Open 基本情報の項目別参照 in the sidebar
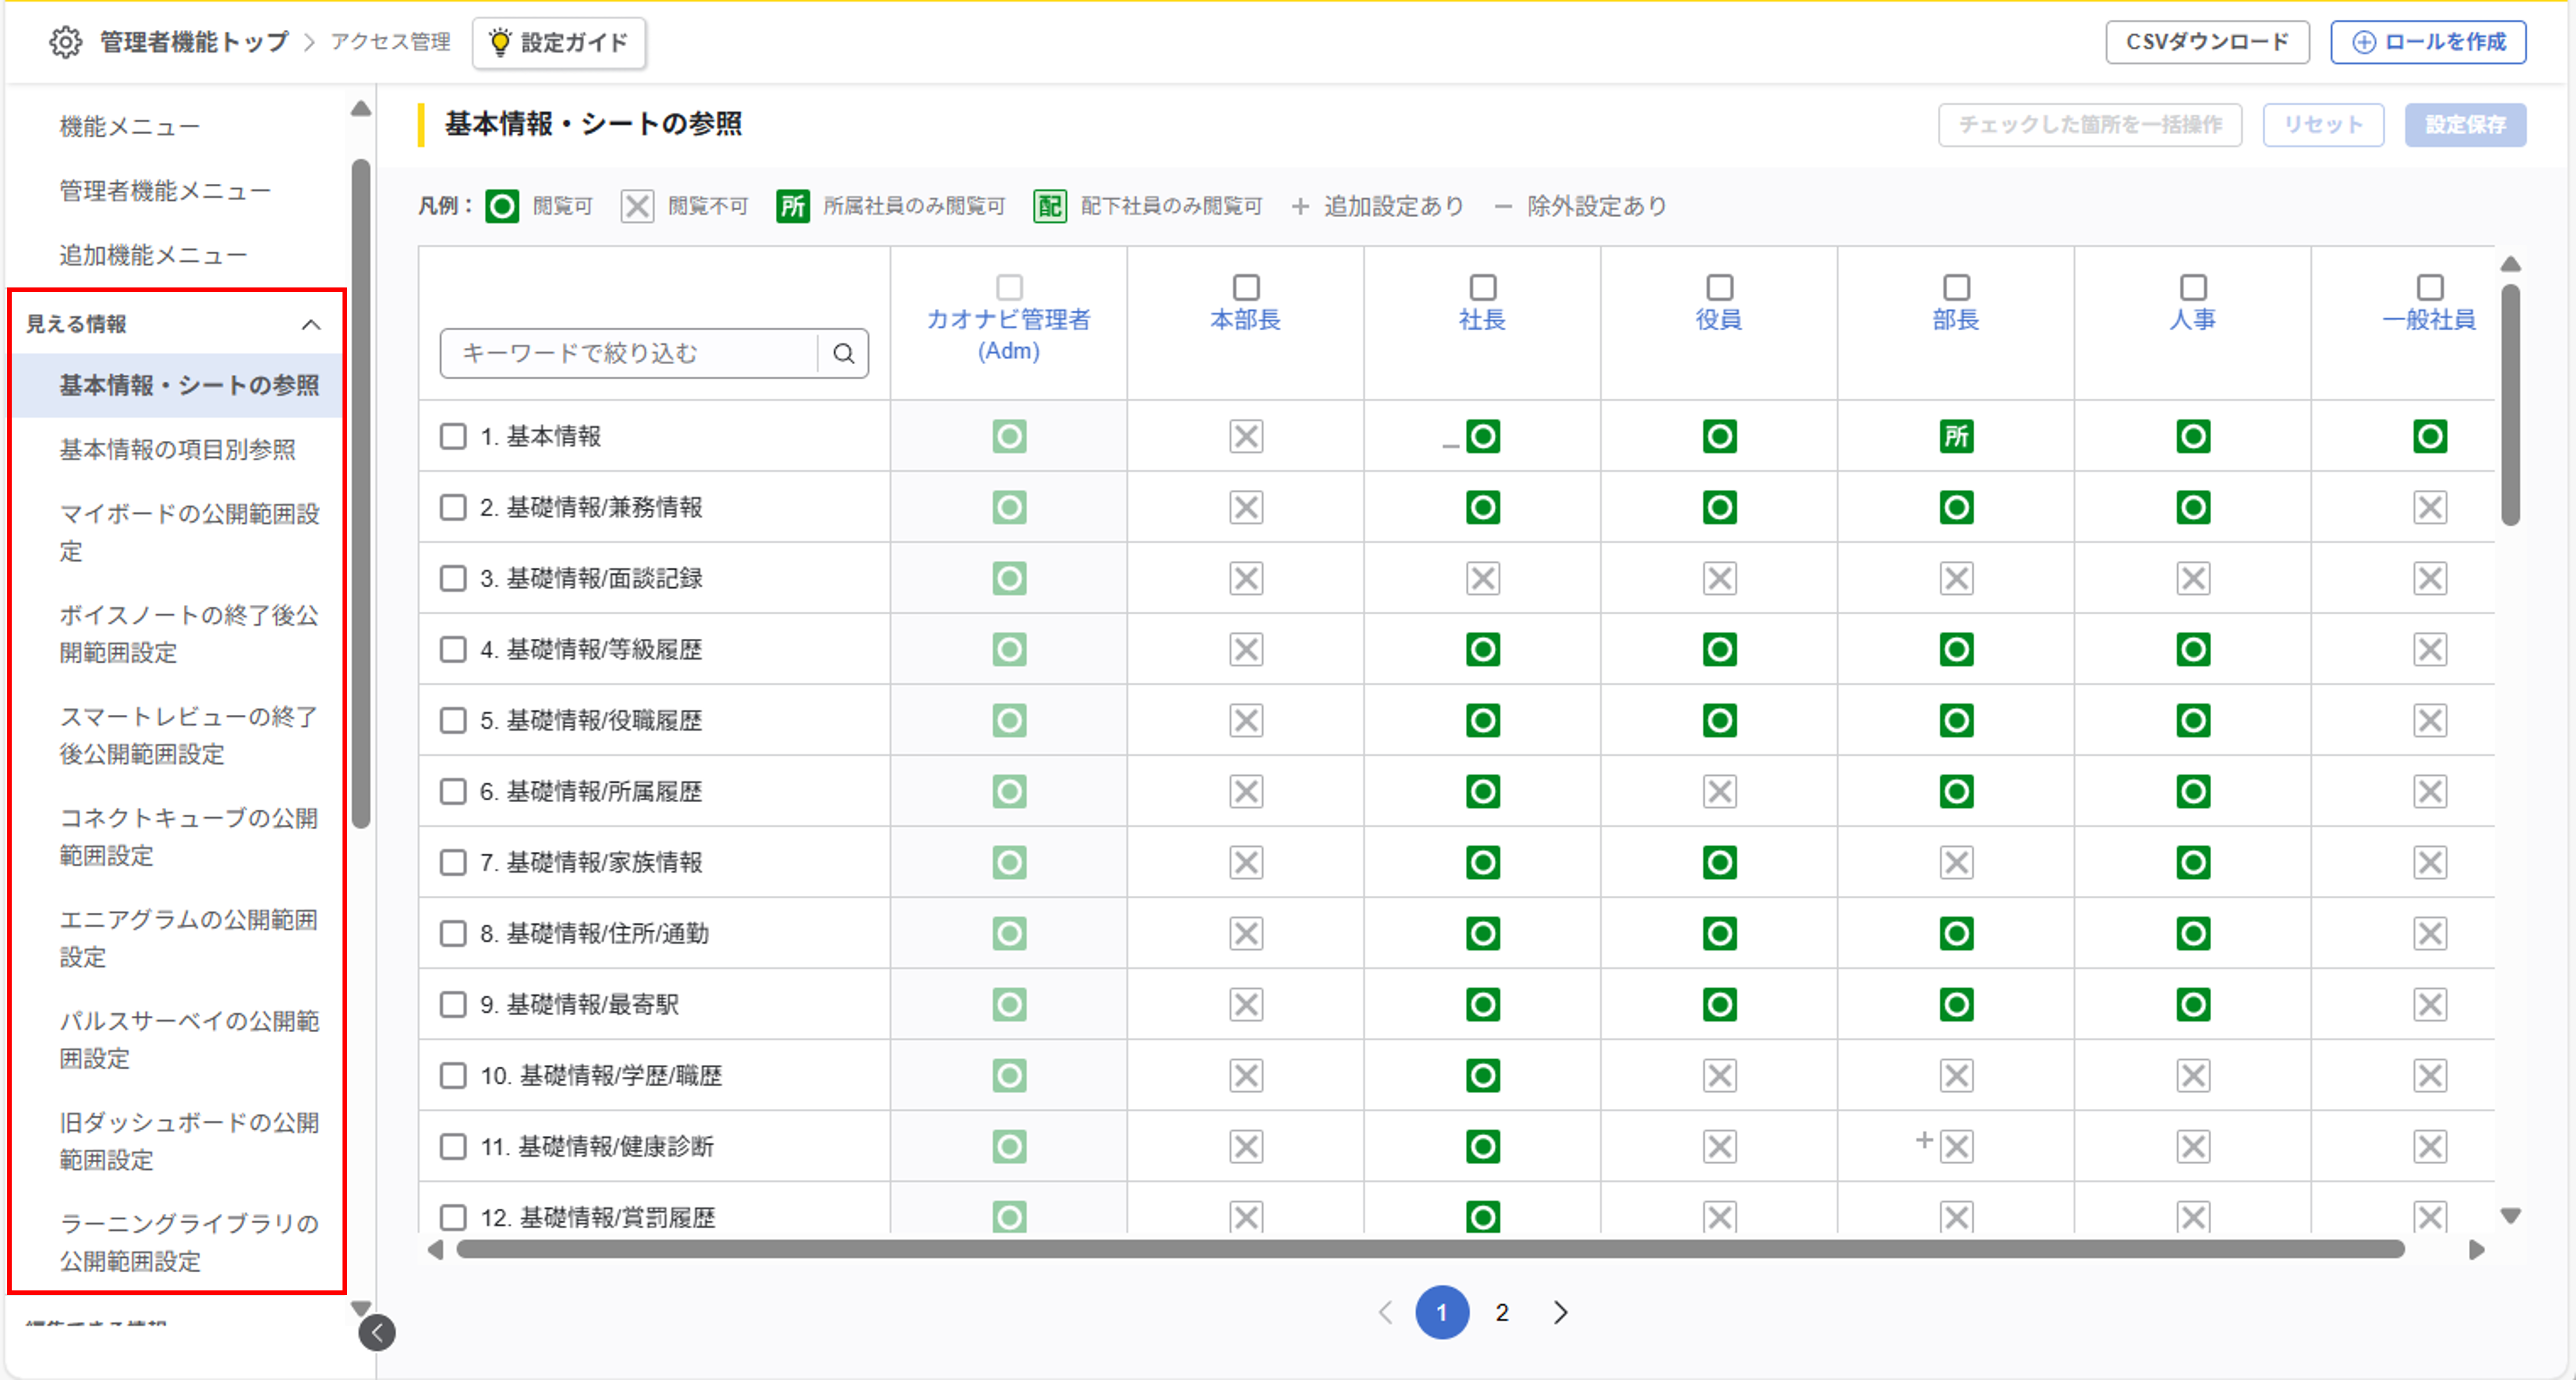This screenshot has height=1380, width=2576. coord(177,449)
